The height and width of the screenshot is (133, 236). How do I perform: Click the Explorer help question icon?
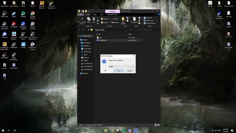159,14
